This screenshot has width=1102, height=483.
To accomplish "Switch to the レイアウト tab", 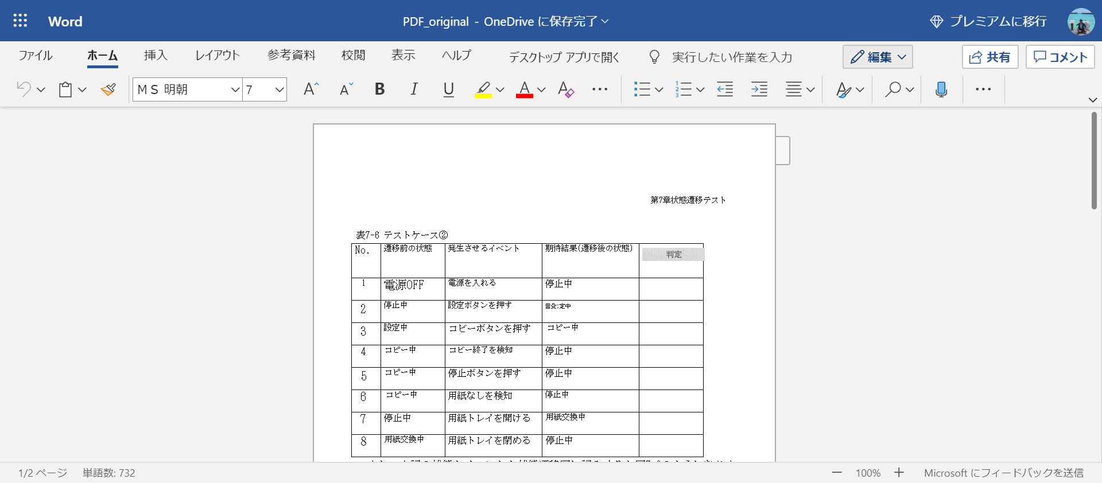I will (218, 56).
